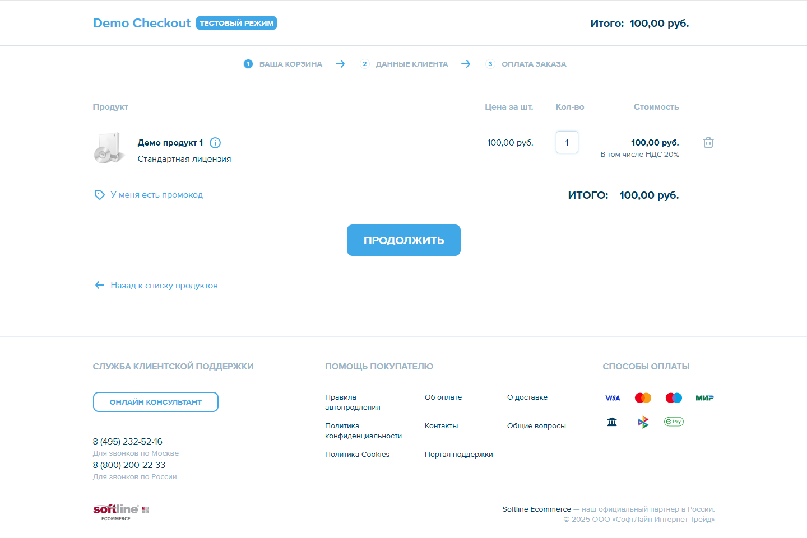
Task: Click the multicolored СБП payment logo
Action: (x=643, y=422)
